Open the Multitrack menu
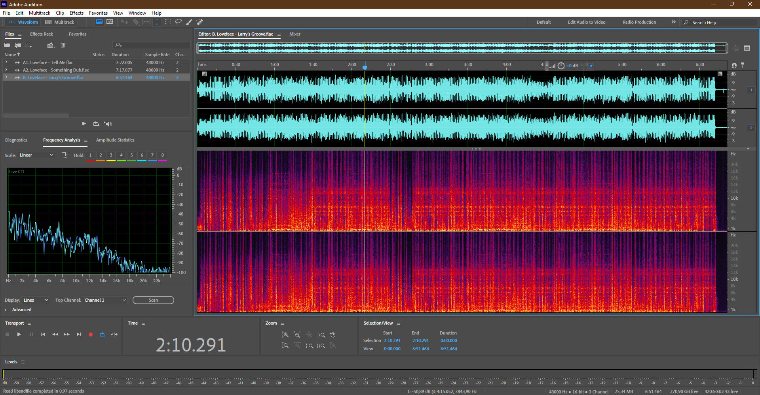 (x=40, y=13)
